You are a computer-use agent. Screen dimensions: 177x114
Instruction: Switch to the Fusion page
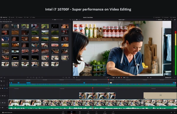88,113
